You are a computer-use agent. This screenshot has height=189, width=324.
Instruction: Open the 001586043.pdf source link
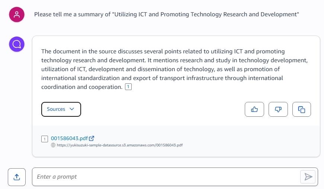[x=70, y=138]
